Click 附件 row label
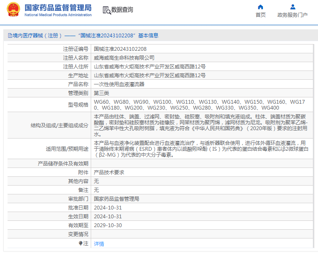Screen dimensions: 318x254 (x=83, y=172)
